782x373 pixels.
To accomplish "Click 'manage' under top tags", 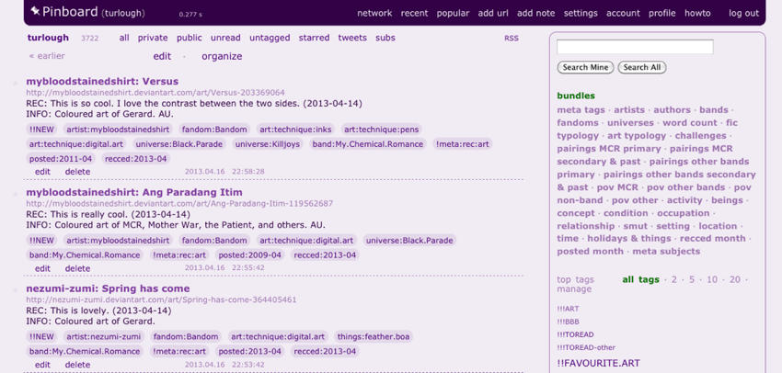I will 574,289.
